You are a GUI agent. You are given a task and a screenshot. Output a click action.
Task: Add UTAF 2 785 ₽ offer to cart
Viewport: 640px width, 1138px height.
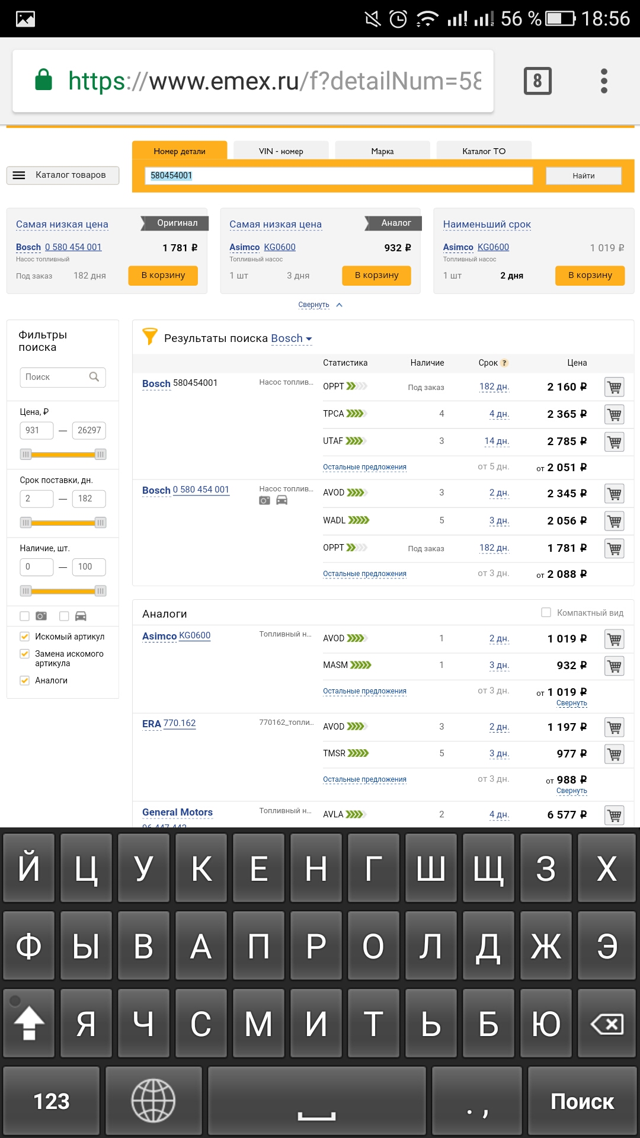point(615,442)
